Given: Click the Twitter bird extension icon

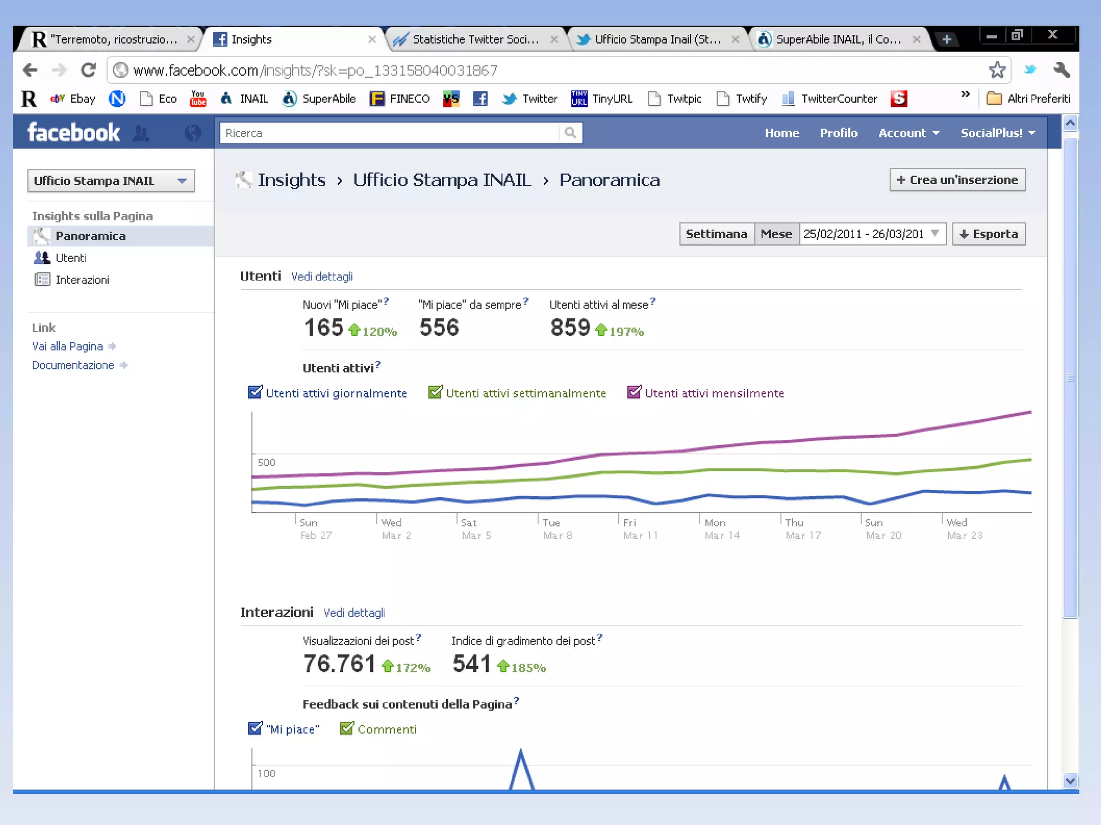Looking at the screenshot, I should tap(1030, 70).
